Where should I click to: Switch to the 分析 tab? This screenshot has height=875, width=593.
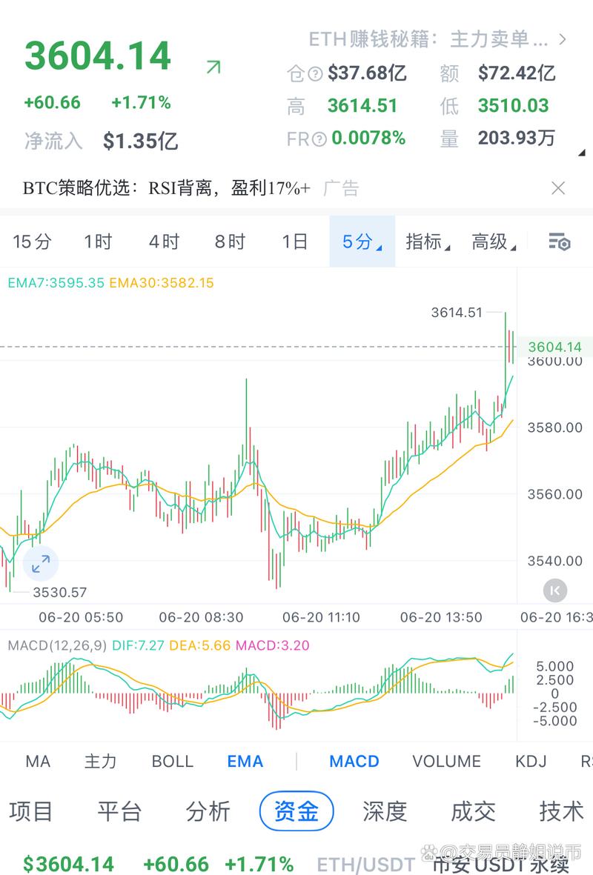(x=208, y=811)
